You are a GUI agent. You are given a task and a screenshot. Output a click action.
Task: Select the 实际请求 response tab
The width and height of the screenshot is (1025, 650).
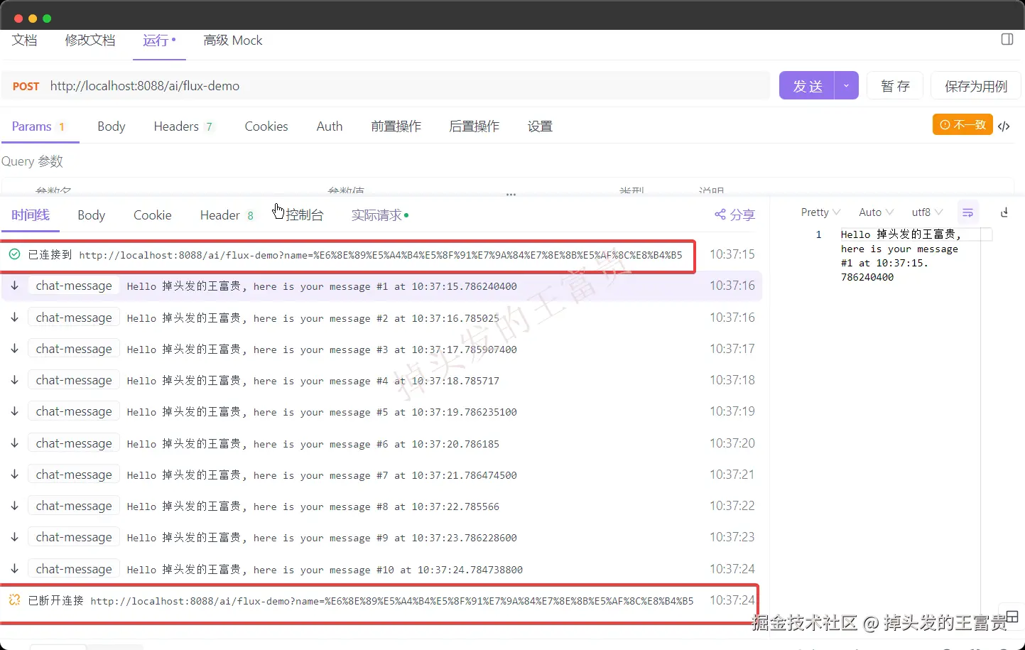tap(379, 215)
